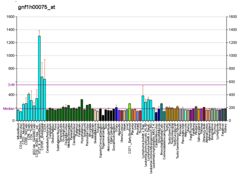This screenshot has width=243, height=176.
Task: Click the purple Median label
Action: tap(9, 108)
